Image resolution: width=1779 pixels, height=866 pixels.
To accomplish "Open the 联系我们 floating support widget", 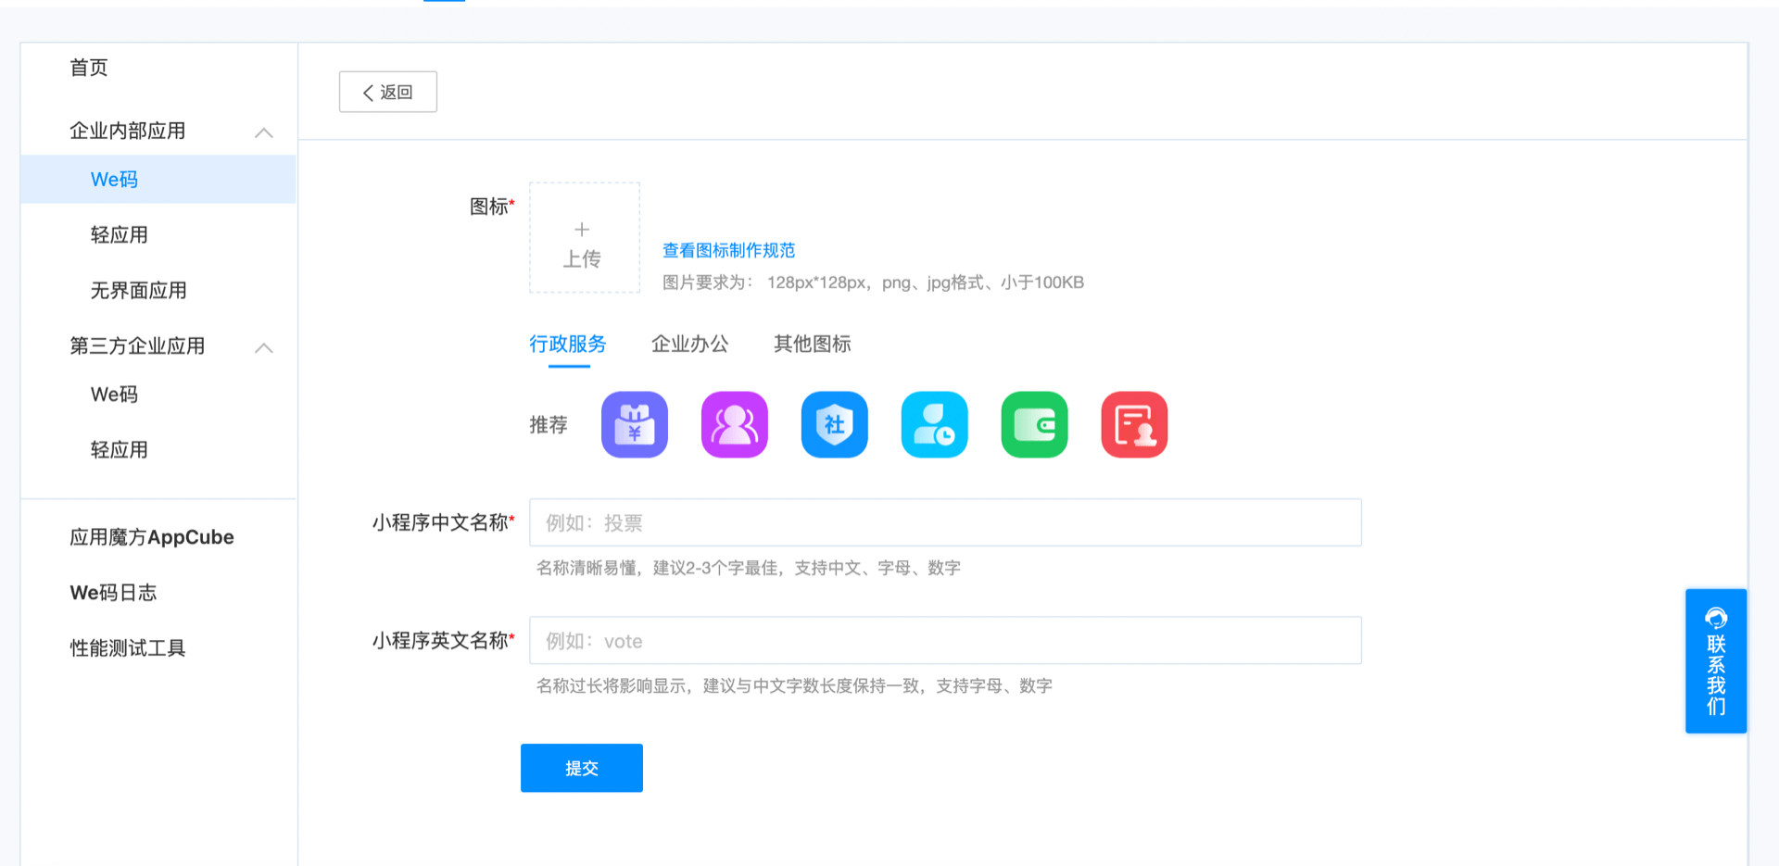I will point(1715,661).
